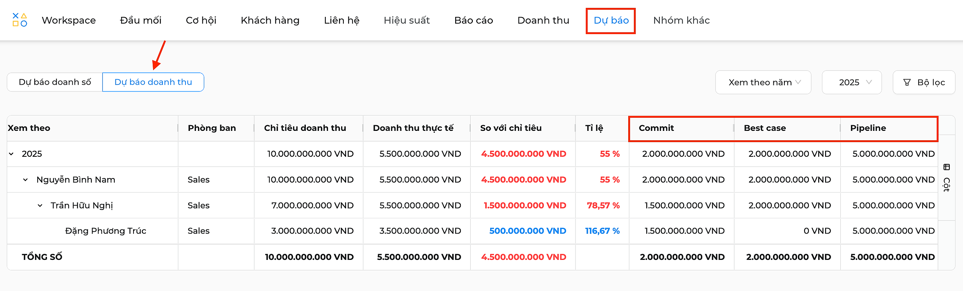Open the 2025 year dropdown
Viewport: 963px width, 291px height.
[852, 82]
